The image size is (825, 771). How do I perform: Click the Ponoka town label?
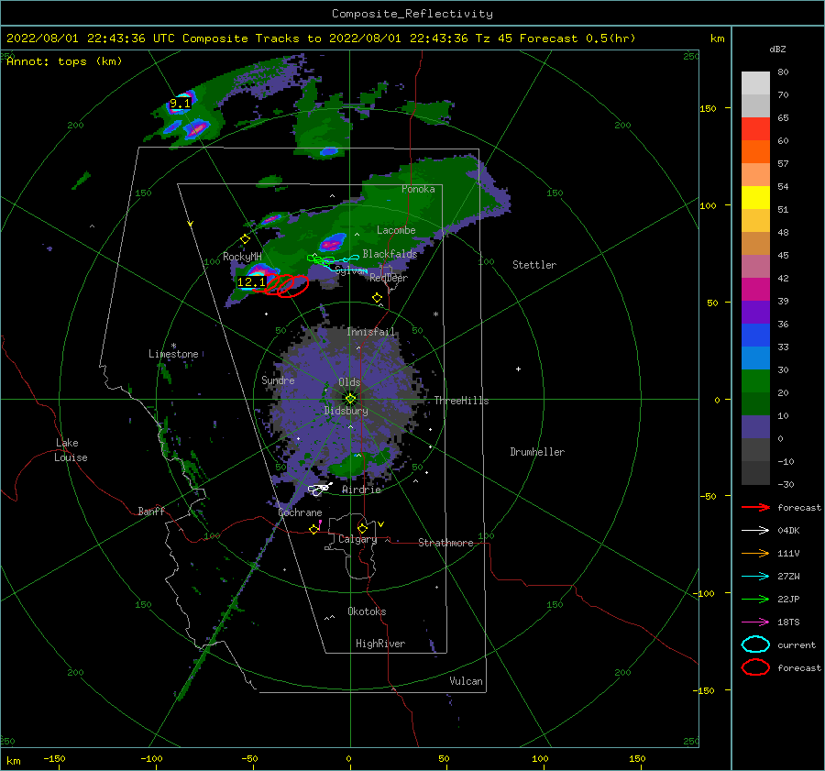tap(418, 189)
